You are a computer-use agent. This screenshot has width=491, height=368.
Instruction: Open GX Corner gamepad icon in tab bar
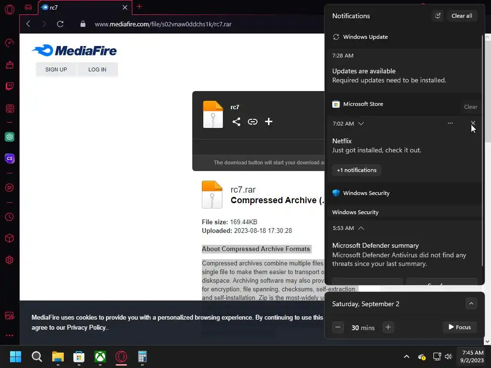tap(28, 7)
